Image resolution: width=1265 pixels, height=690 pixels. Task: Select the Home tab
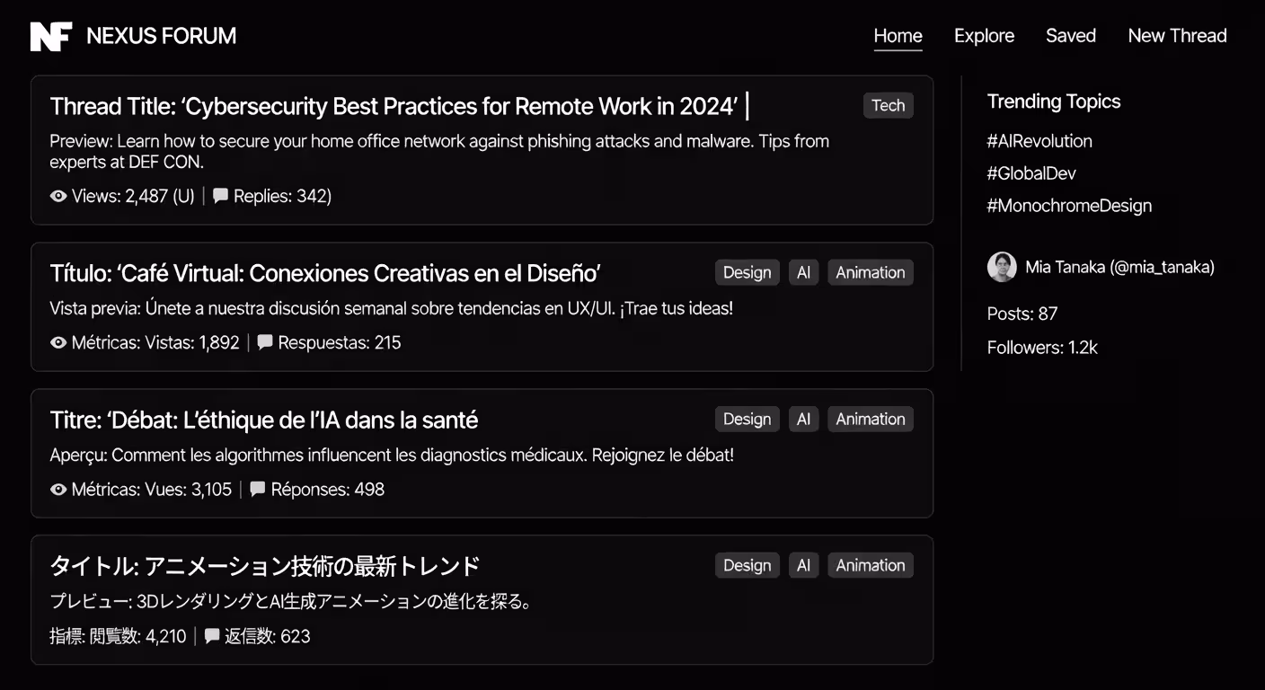point(898,36)
